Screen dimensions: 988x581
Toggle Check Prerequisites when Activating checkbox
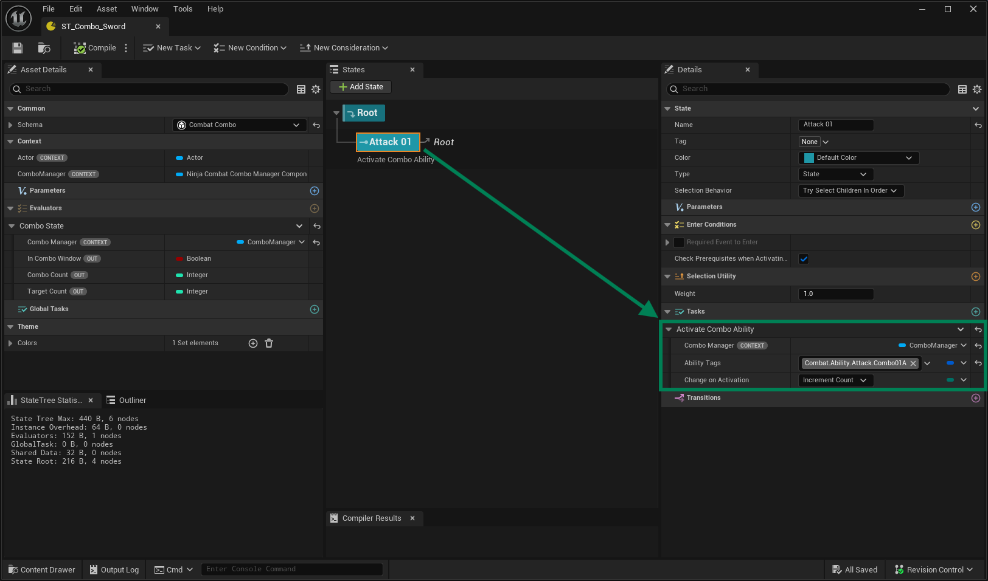click(804, 259)
